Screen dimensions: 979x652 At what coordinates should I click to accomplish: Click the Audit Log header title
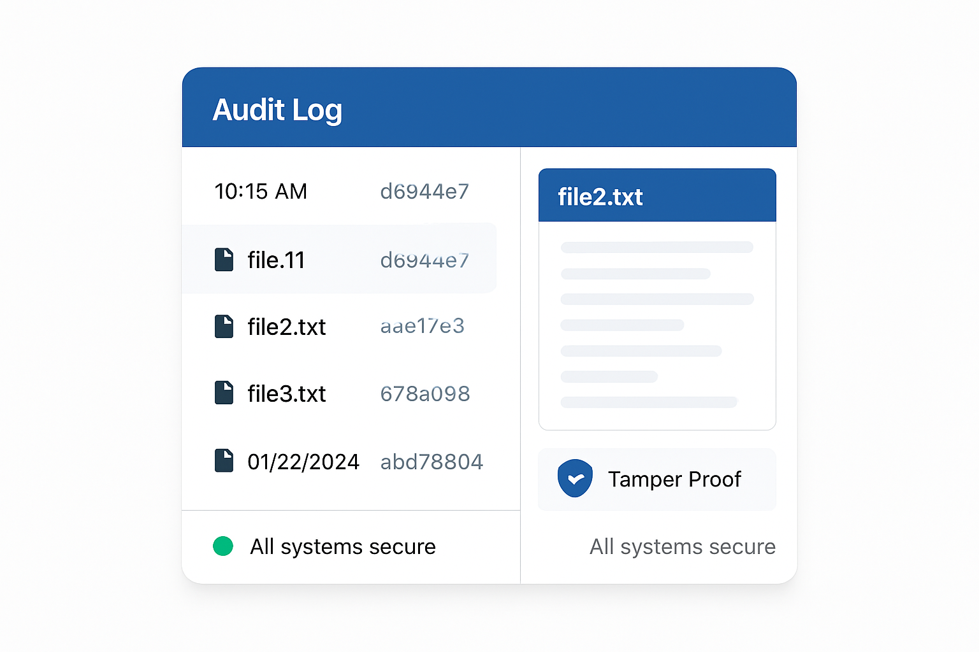point(277,110)
